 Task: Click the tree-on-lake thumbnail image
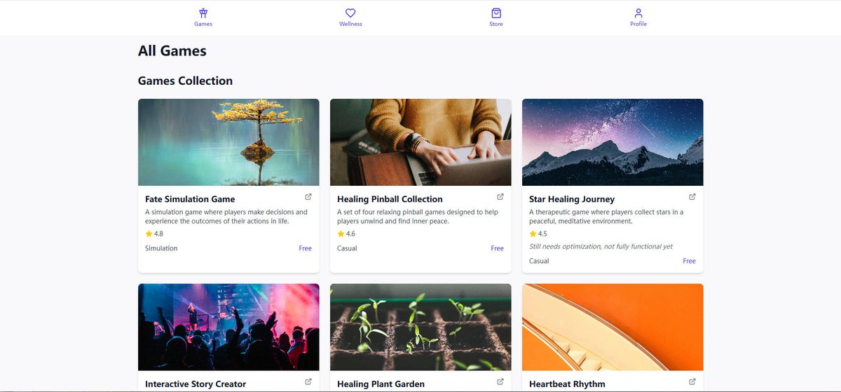[x=228, y=142]
